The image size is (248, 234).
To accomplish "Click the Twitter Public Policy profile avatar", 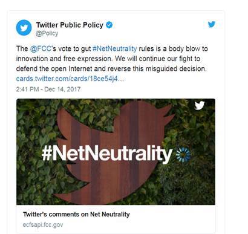I will coord(24,28).
